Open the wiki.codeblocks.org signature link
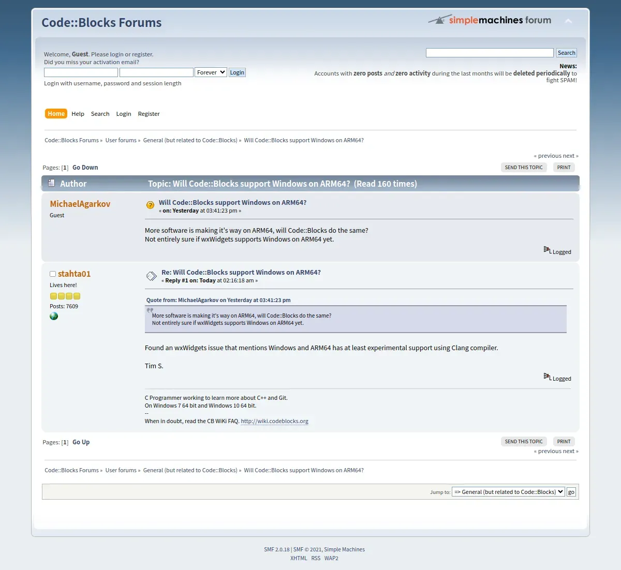Screen dimensions: 621x570 (x=274, y=421)
